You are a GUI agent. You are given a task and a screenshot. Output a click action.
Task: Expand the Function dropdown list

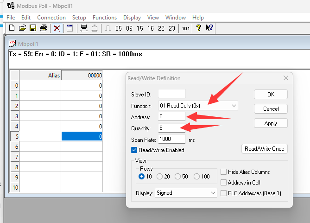(x=234, y=106)
